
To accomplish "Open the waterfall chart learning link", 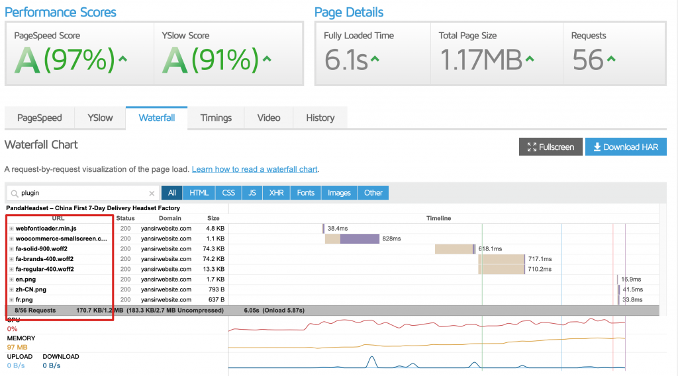I will pyautogui.click(x=254, y=170).
